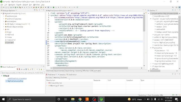Expand the JRE System Library node
The width and height of the screenshot is (181, 102).
3,24
